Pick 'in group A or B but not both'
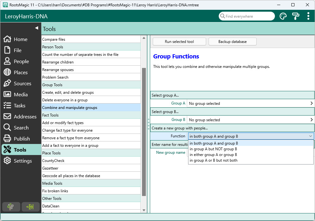 213,160
